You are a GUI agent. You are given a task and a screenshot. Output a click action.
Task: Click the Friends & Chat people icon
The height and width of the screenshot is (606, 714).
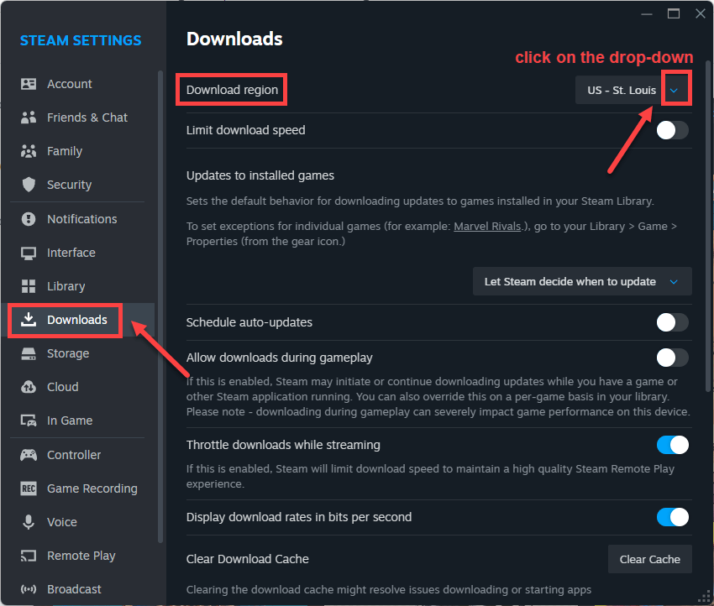click(29, 118)
